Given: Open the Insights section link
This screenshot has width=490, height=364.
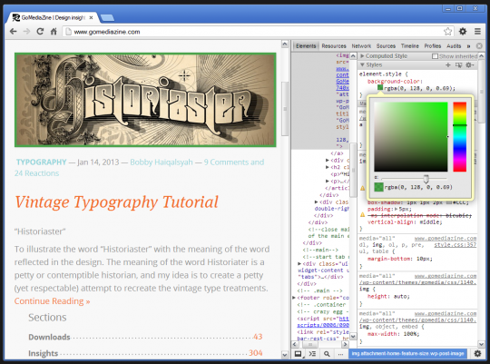Looking at the screenshot, I should point(44,353).
